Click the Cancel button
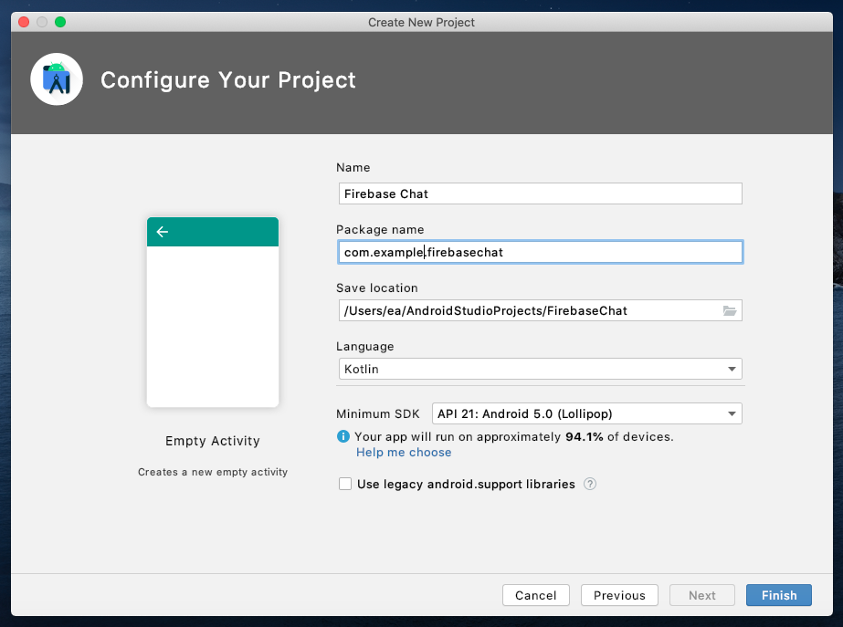This screenshot has height=627, width=843. pos(535,595)
